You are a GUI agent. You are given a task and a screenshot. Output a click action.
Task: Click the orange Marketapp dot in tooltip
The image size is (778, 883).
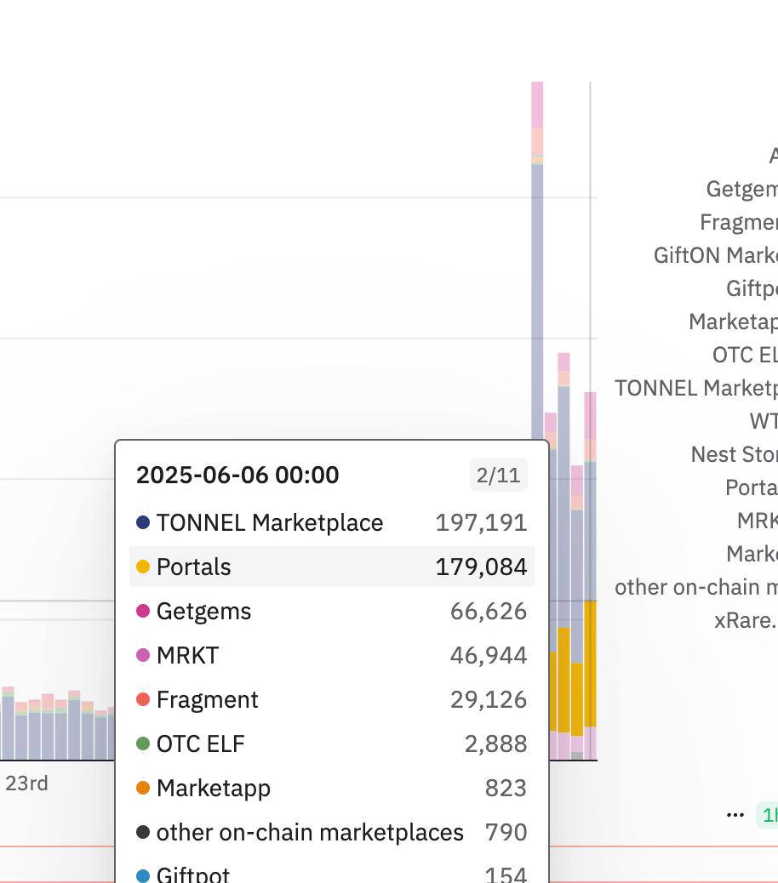(143, 788)
